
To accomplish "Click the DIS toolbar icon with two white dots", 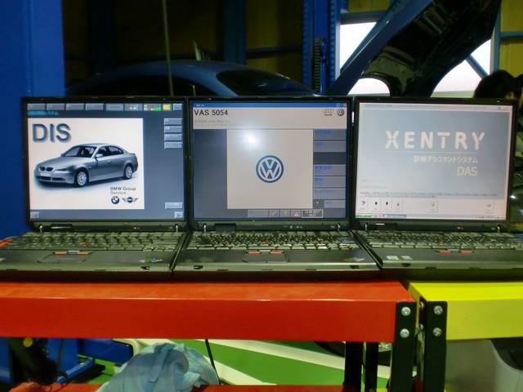I will tap(133, 107).
